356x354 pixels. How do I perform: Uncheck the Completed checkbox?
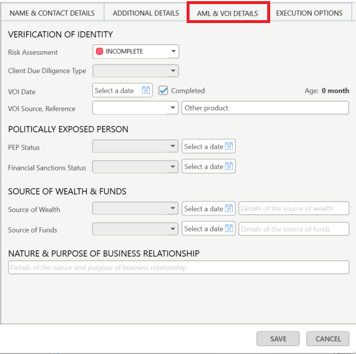(164, 90)
